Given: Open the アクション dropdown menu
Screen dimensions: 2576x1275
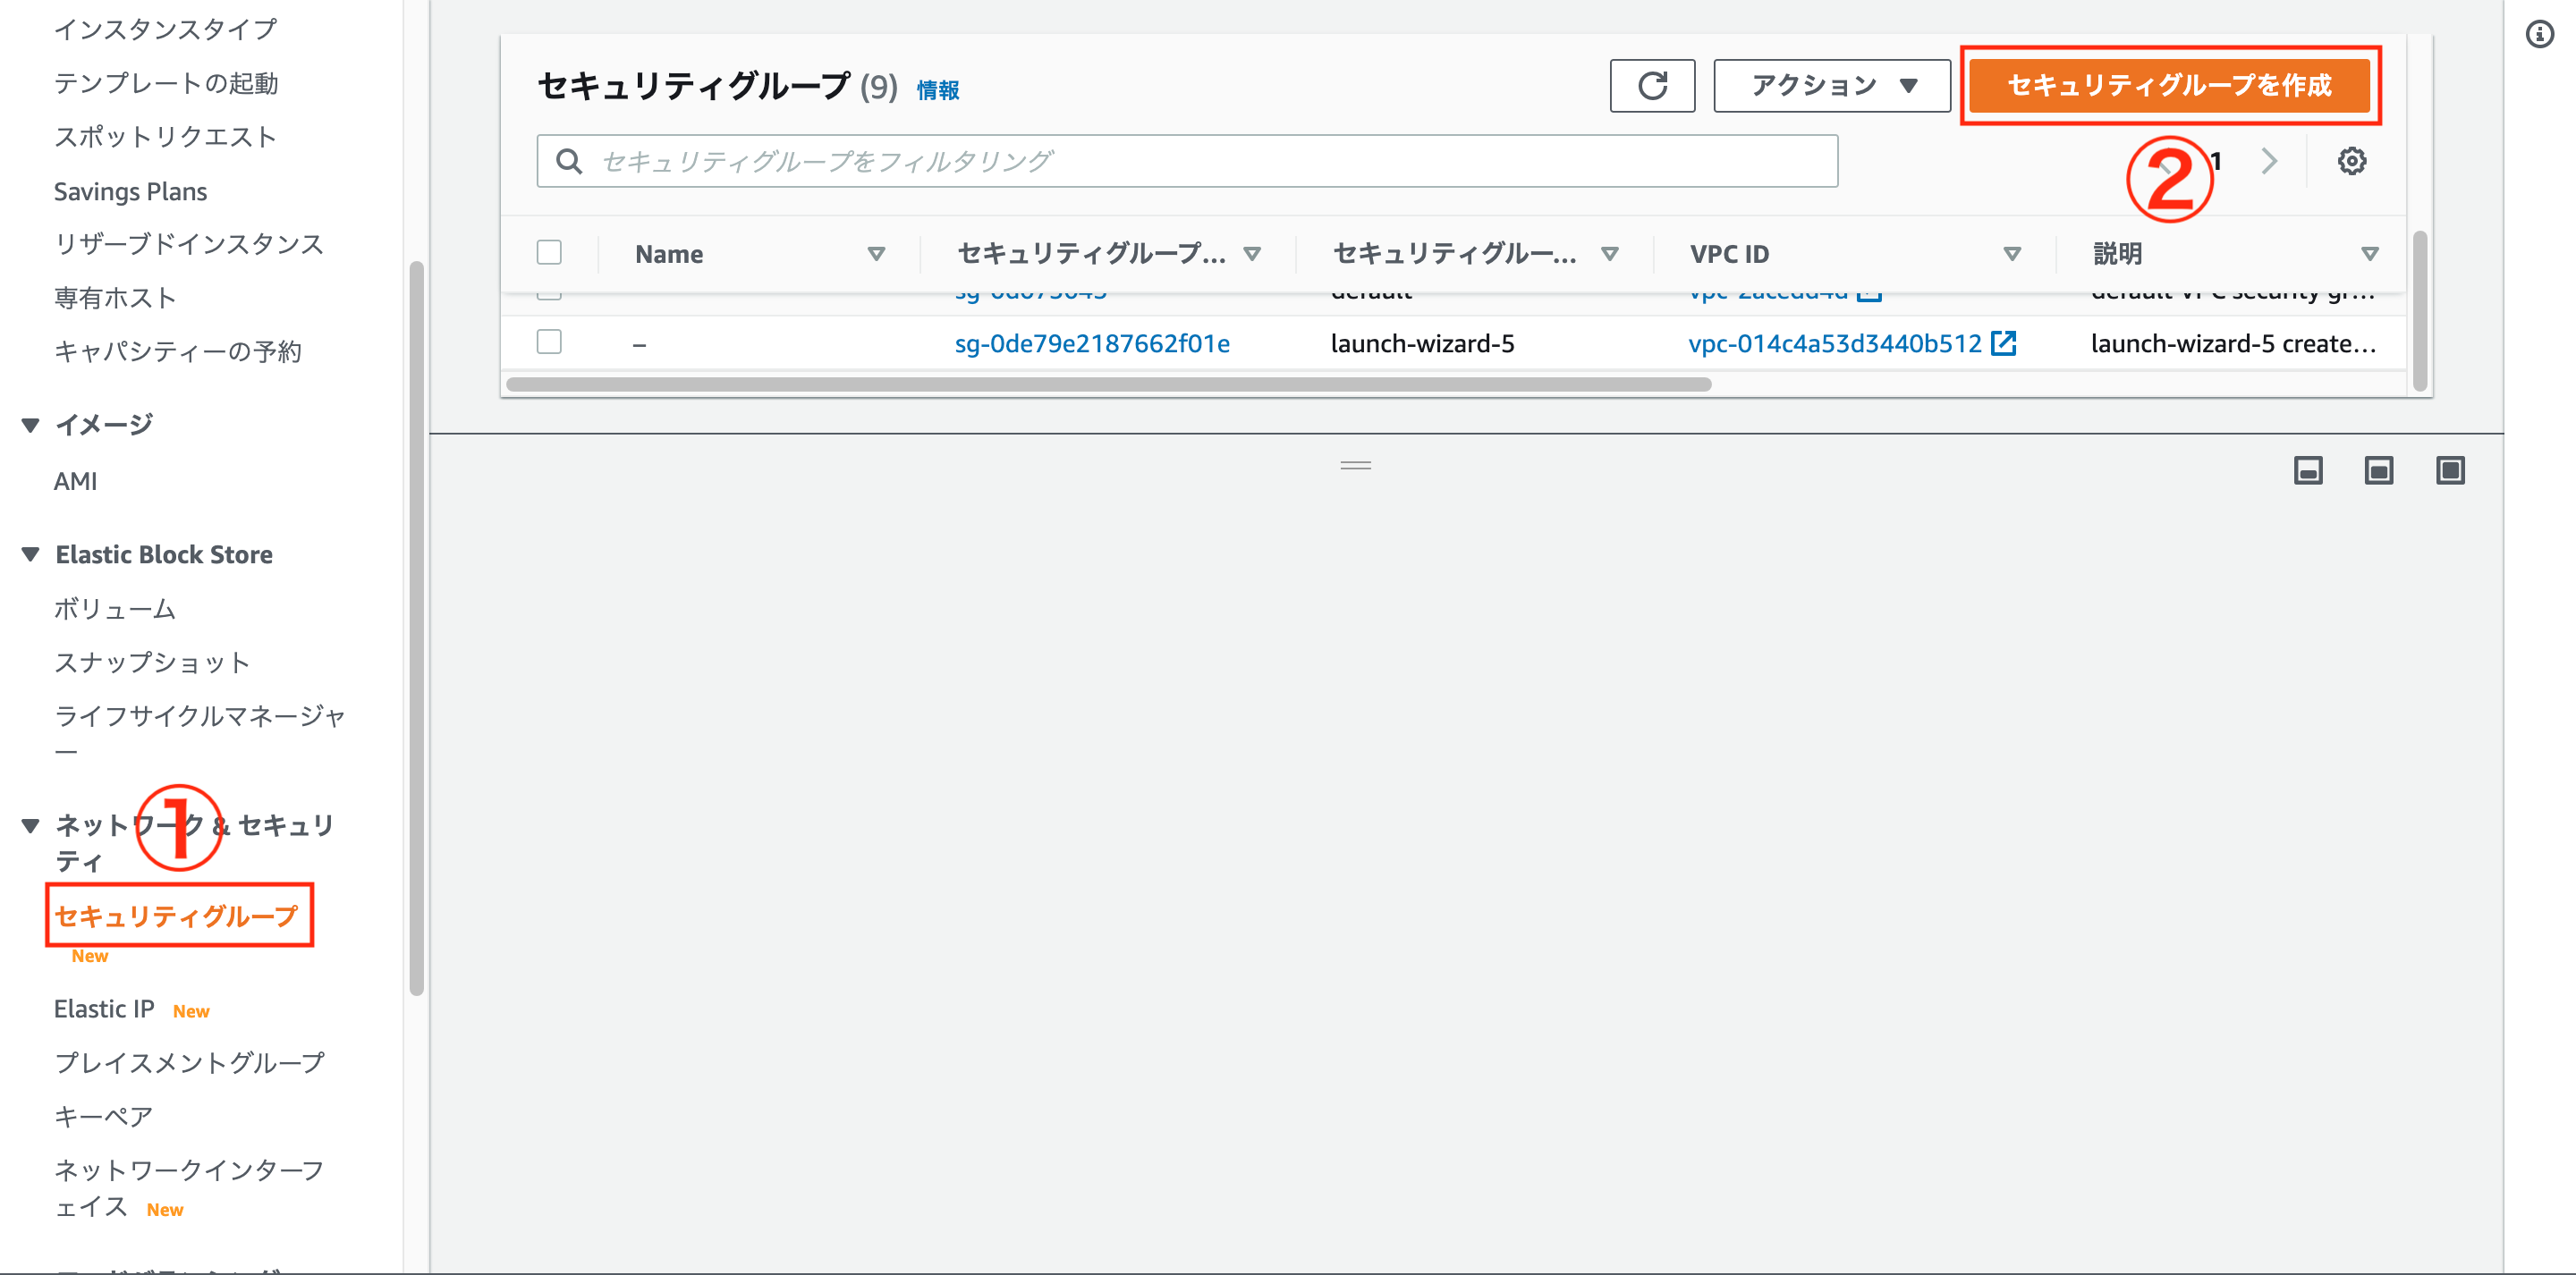Looking at the screenshot, I should coord(1830,85).
